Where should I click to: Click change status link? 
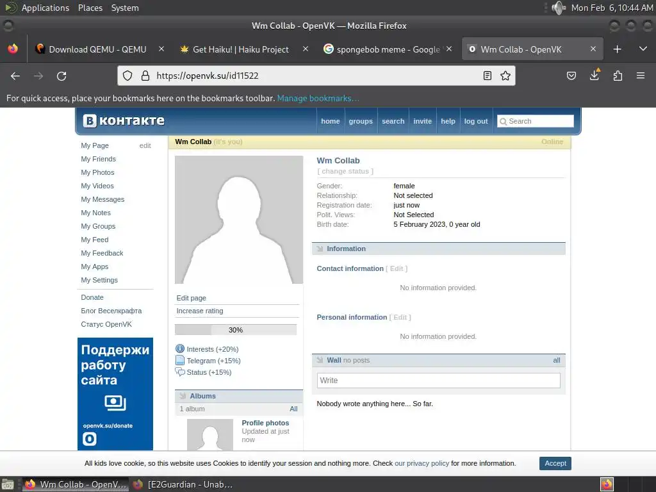pyautogui.click(x=345, y=171)
